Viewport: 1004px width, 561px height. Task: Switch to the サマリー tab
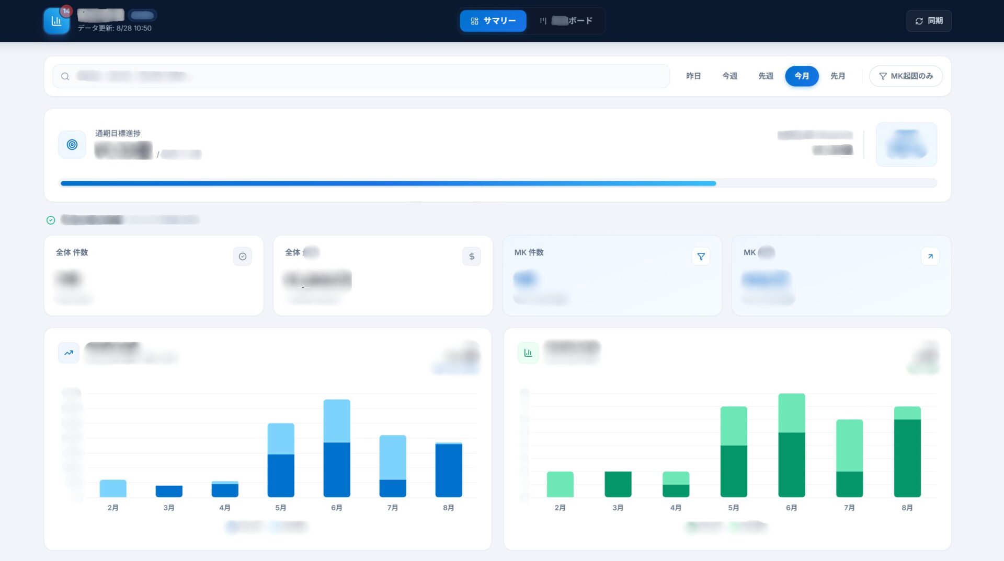493,21
